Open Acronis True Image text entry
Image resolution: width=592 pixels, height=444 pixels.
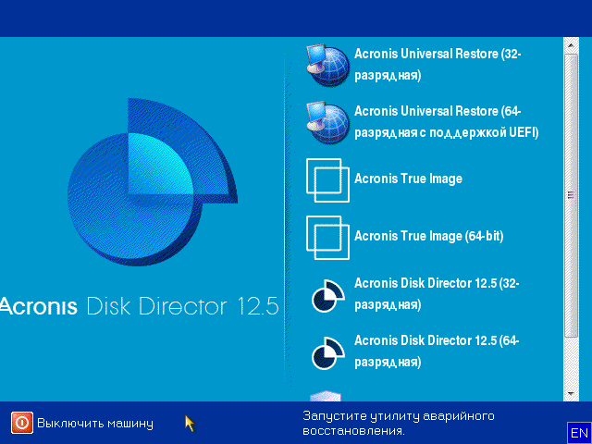pyautogui.click(x=408, y=179)
